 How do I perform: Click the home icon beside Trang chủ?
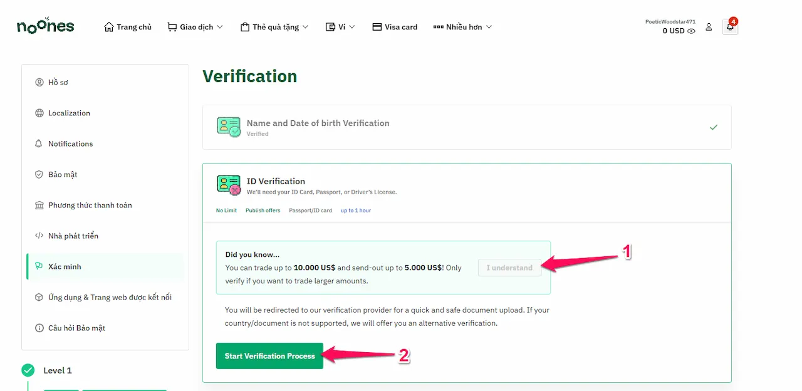click(109, 27)
